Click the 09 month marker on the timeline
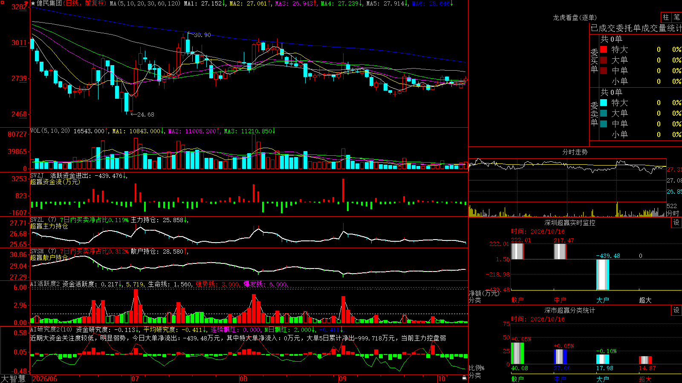This screenshot has width=682, height=383. pyautogui.click(x=343, y=379)
